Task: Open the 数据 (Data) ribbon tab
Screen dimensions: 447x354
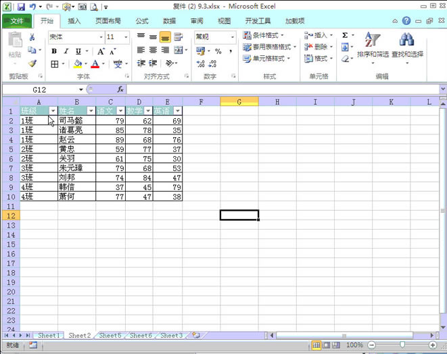Action: pos(169,21)
